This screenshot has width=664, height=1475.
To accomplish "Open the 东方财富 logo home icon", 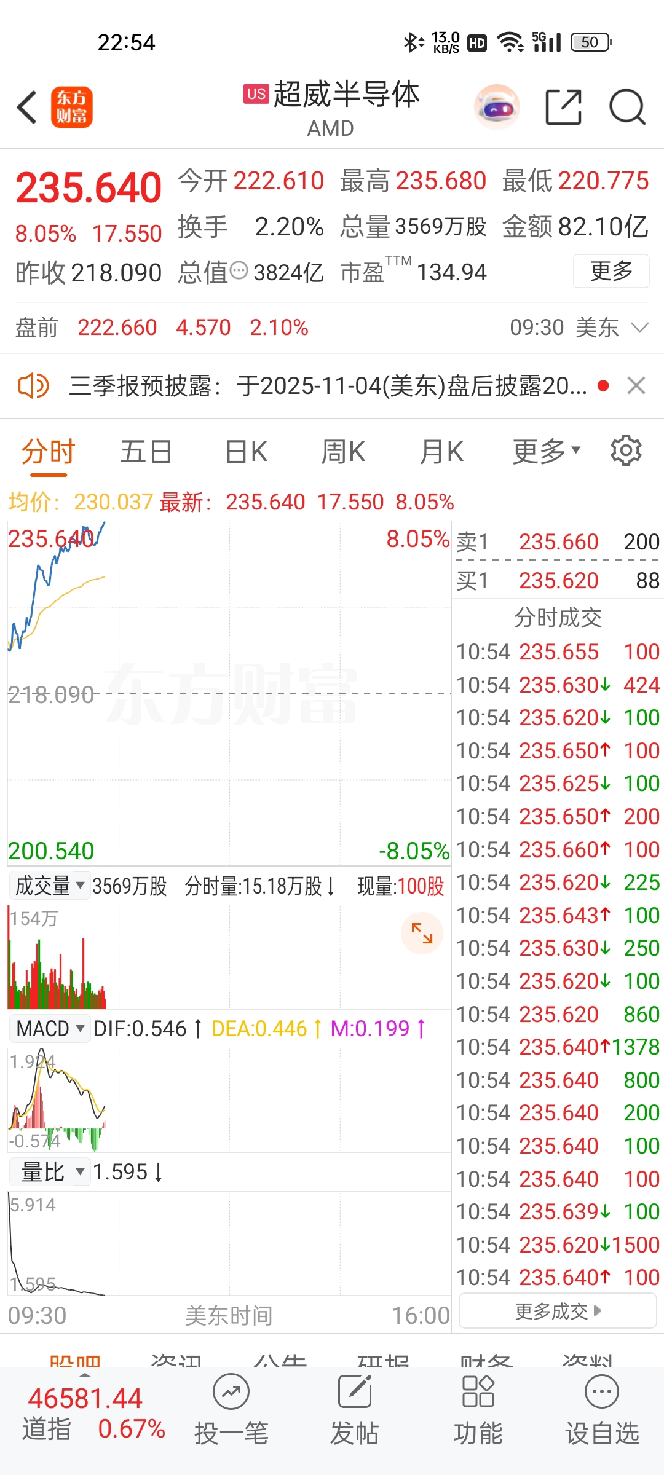I will (72, 107).
